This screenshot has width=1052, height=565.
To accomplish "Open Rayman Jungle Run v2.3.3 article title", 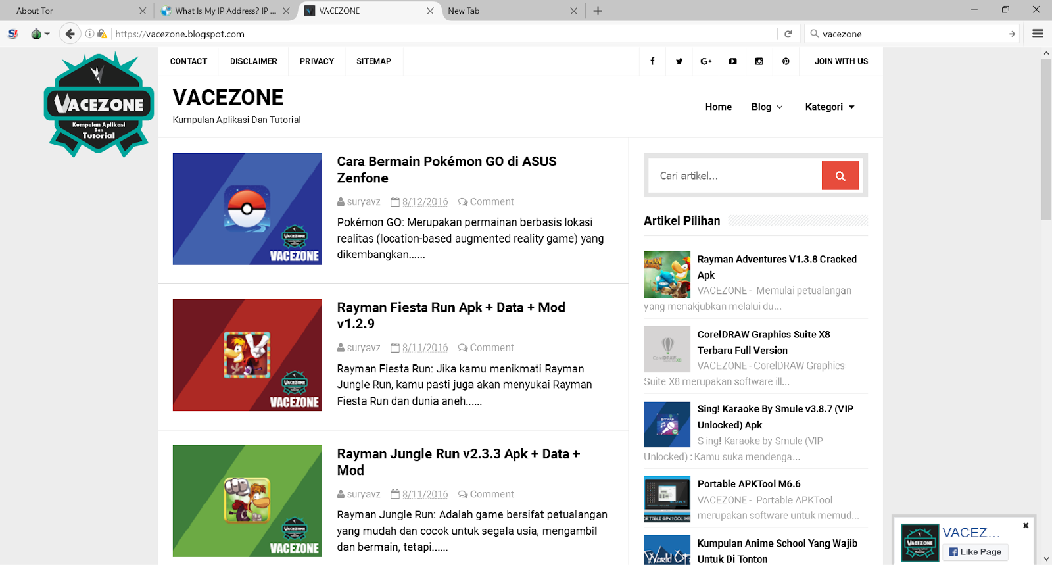I will [458, 462].
